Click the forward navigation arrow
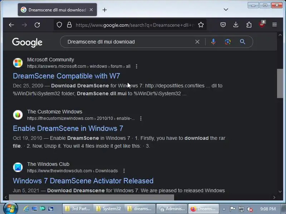 (x=24, y=25)
